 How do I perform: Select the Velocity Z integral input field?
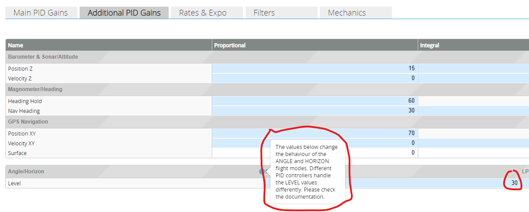(473, 78)
